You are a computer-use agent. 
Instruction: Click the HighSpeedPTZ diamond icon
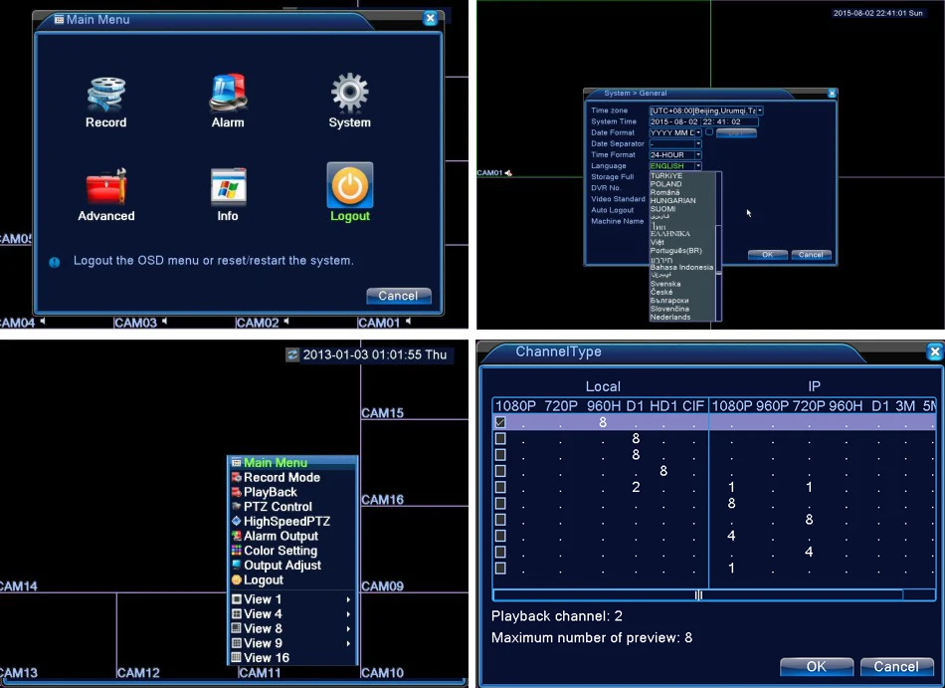(x=237, y=521)
